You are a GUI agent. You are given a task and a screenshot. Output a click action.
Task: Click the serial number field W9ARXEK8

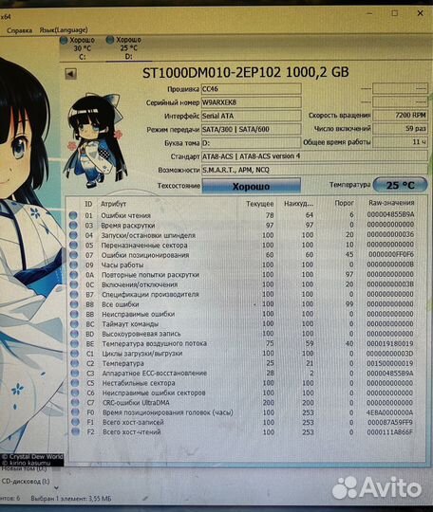[252, 102]
